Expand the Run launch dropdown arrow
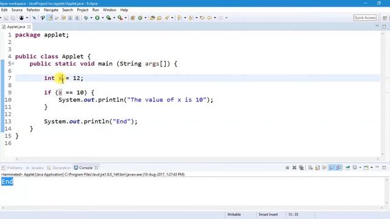 click(103, 18)
